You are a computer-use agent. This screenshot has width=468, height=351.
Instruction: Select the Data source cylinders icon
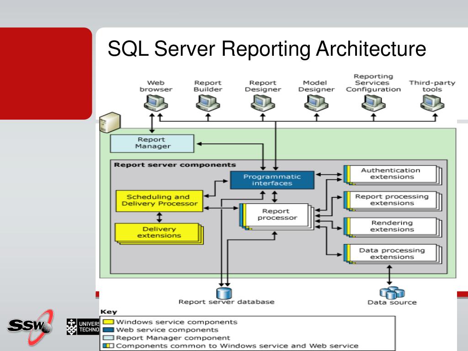click(392, 293)
